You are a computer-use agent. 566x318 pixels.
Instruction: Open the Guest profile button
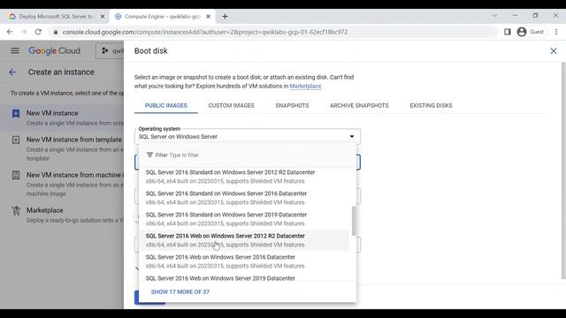[x=531, y=32]
